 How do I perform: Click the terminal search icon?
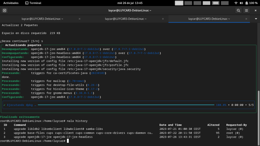(x=238, y=10)
